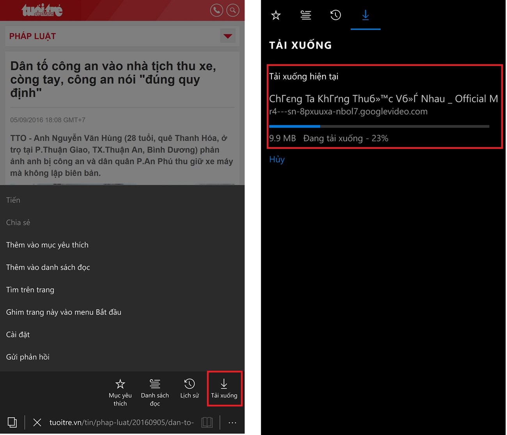Switch to Reading list tab in hub
This screenshot has width=507, height=435.
(306, 15)
